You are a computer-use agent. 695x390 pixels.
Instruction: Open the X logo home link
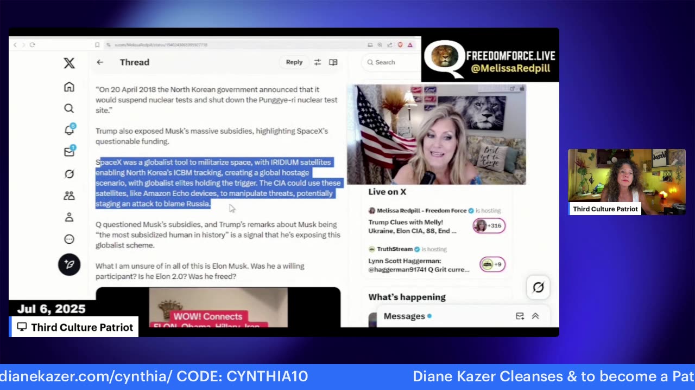click(x=69, y=63)
